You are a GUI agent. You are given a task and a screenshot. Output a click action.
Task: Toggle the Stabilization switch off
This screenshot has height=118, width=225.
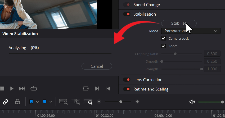(127, 14)
